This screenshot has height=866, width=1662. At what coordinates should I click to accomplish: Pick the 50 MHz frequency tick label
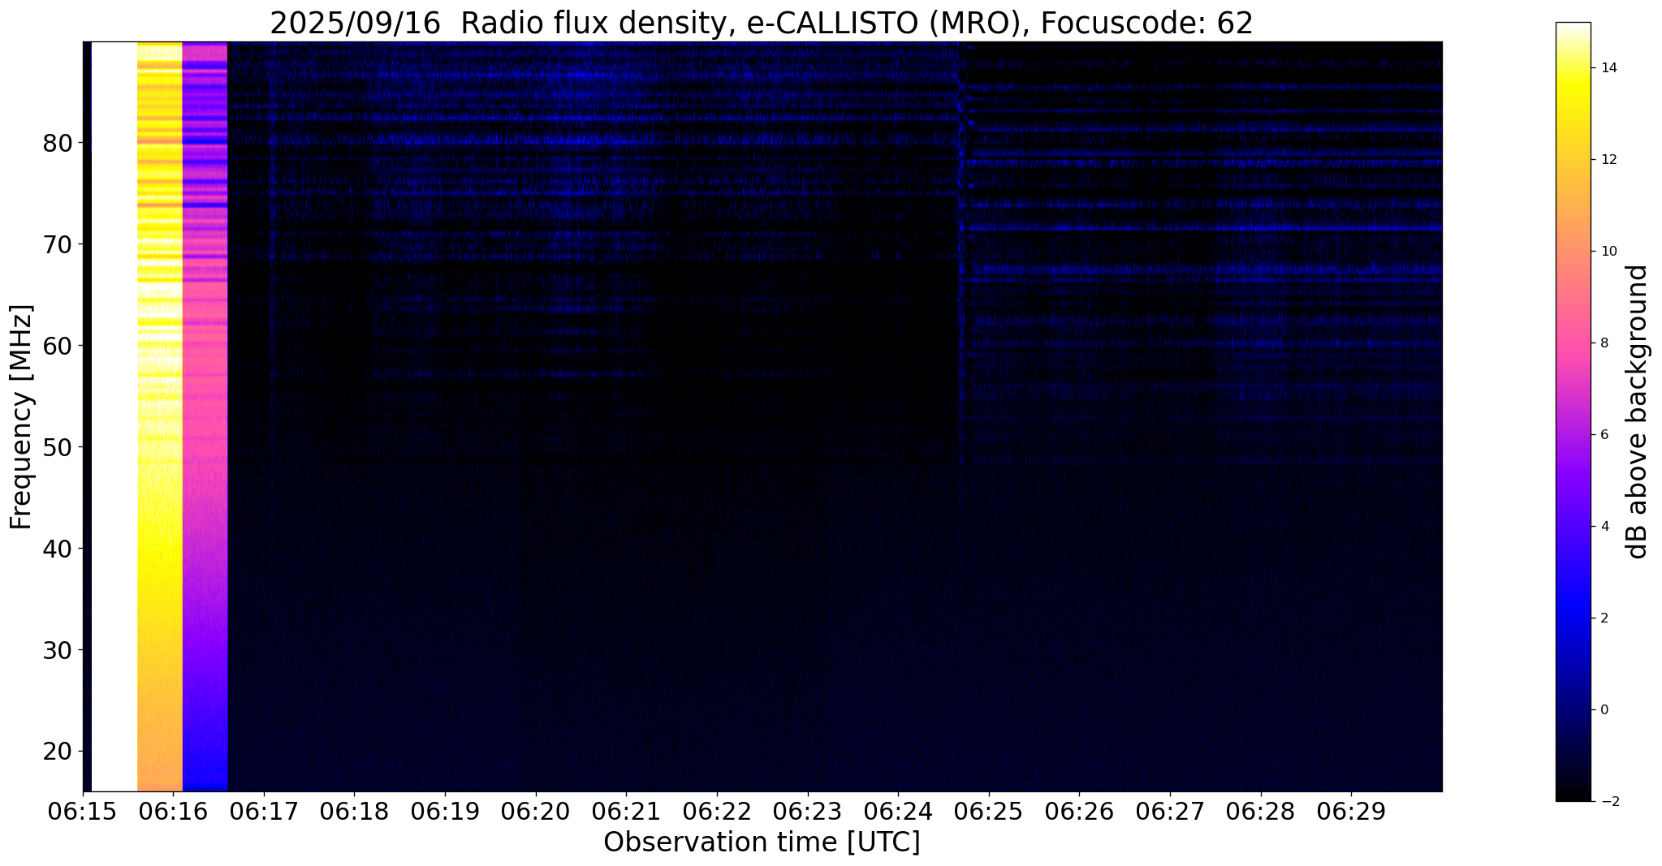click(57, 447)
